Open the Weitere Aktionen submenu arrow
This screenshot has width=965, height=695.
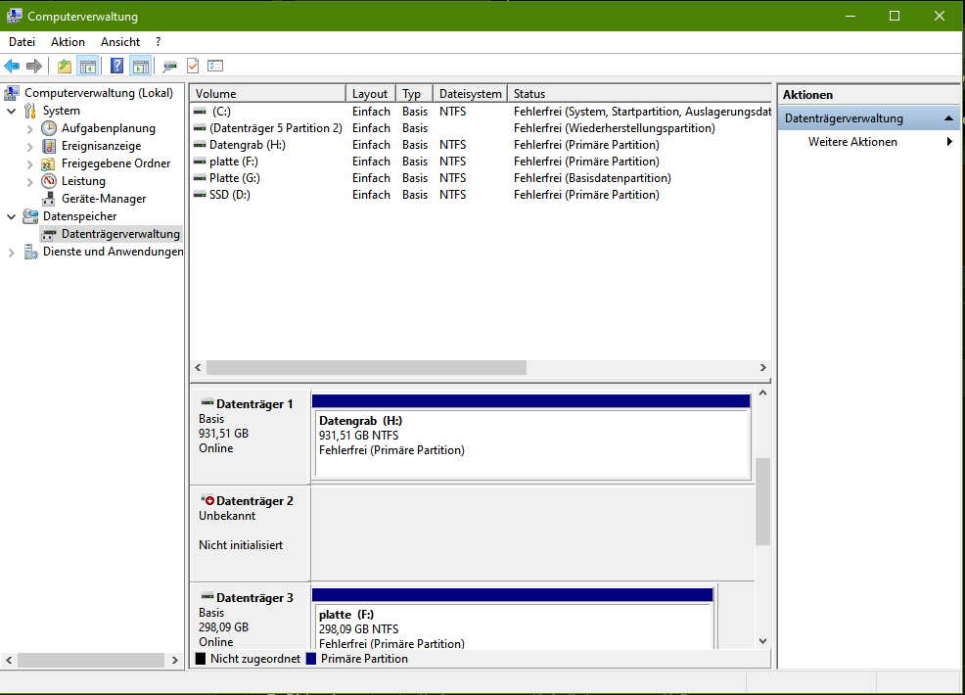(x=949, y=142)
